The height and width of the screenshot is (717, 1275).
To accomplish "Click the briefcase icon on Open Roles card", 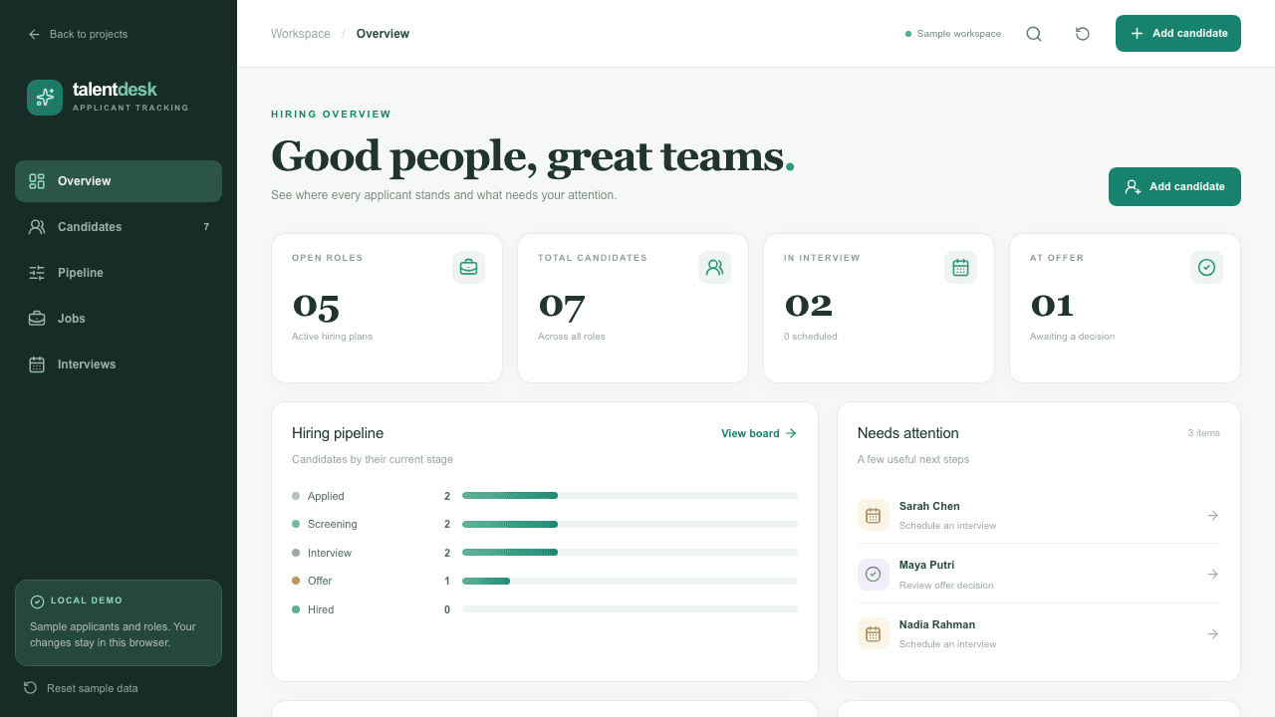I will click(468, 267).
